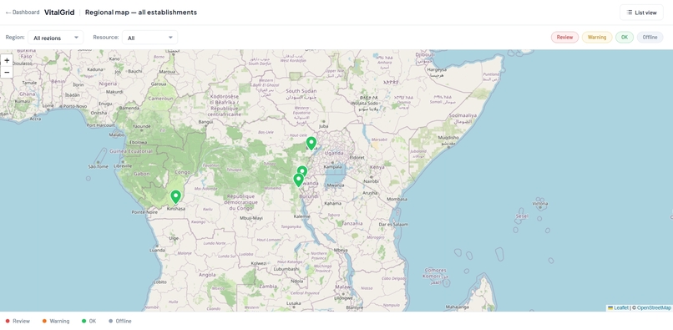The image size is (673, 330).
Task: Toggle the Offline status filter chip
Action: pyautogui.click(x=650, y=38)
